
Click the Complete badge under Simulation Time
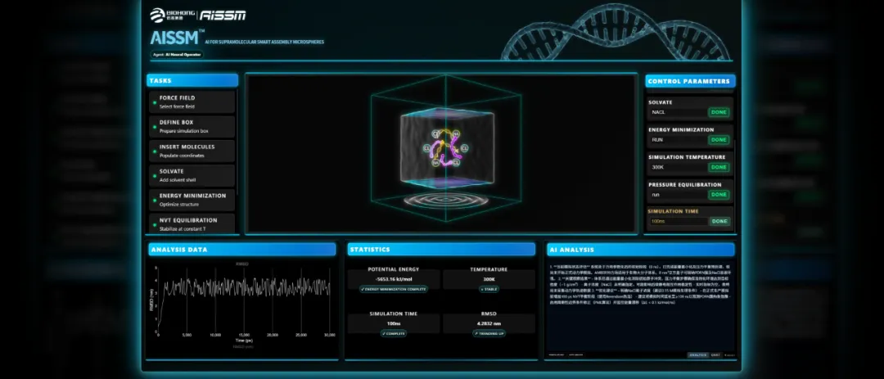394,333
